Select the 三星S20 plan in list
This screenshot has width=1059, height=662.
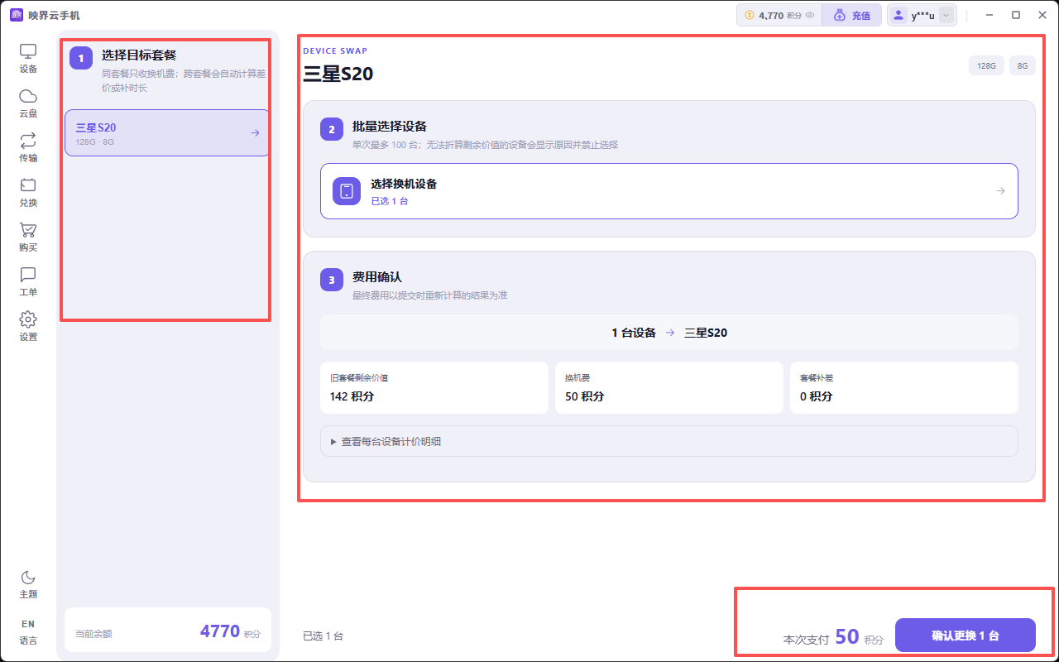tap(167, 132)
